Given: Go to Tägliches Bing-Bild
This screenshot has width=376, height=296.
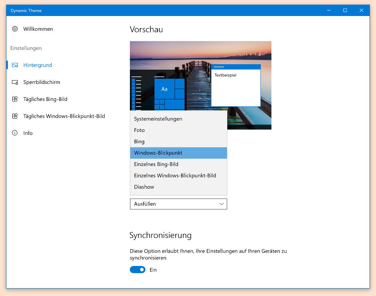Looking at the screenshot, I should coord(45,99).
